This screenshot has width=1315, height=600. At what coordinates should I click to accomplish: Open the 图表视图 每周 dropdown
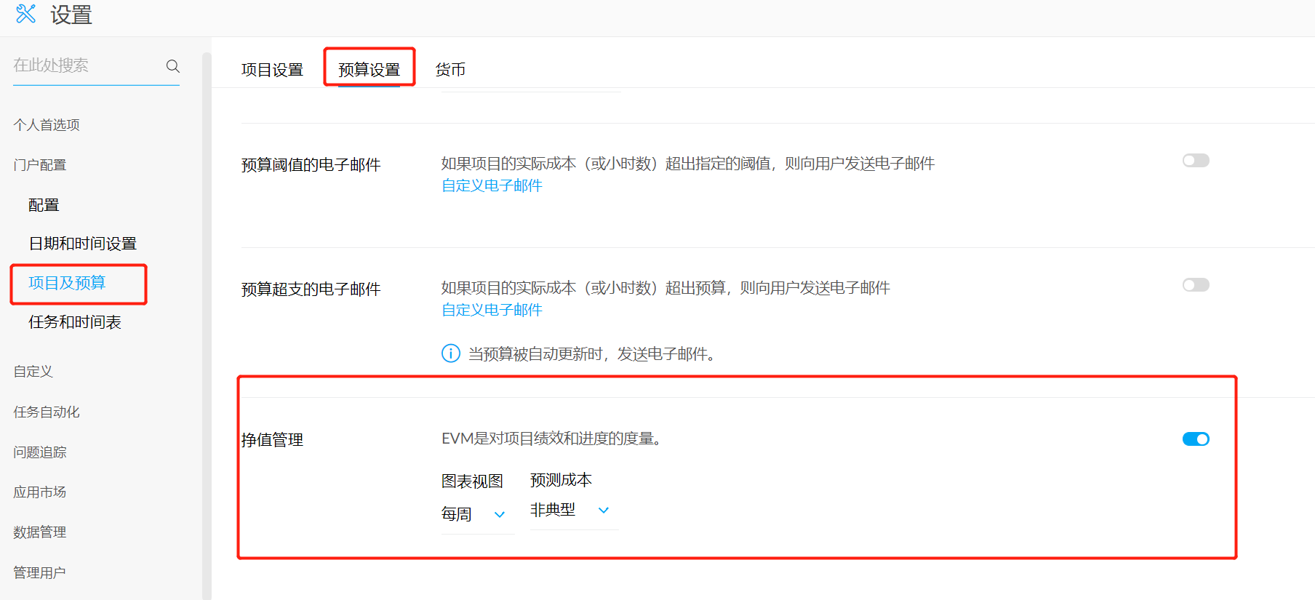(x=476, y=514)
